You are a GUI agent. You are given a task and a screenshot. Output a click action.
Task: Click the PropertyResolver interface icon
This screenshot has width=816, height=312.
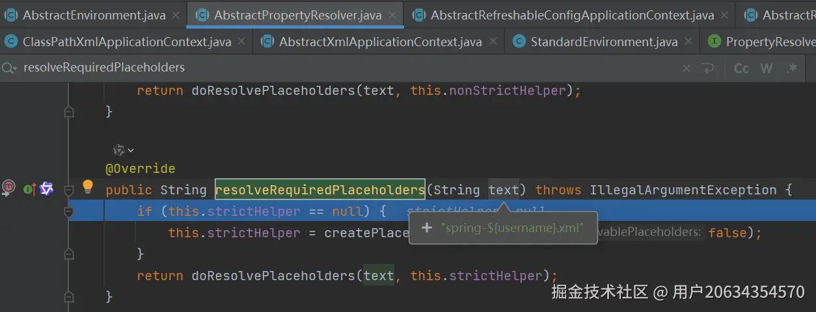(x=714, y=42)
